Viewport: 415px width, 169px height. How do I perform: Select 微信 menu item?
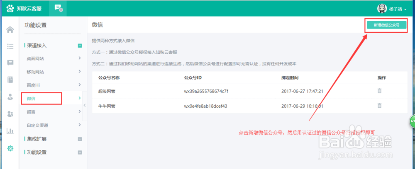click(x=31, y=99)
